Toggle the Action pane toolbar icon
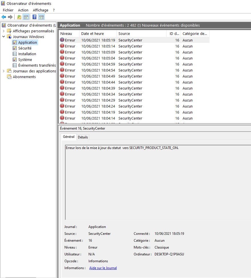 (x=41, y=17)
